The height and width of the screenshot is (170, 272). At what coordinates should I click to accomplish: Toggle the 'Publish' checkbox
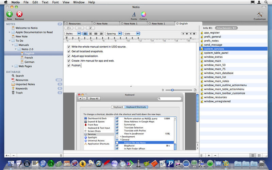[69, 65]
